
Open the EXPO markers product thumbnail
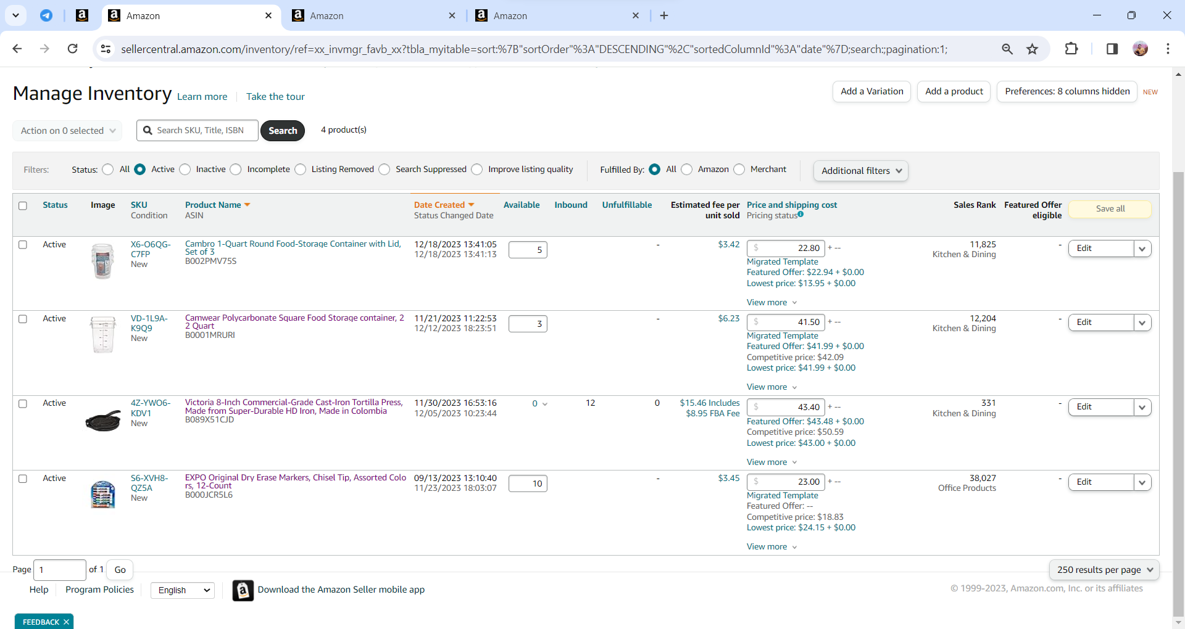(102, 494)
